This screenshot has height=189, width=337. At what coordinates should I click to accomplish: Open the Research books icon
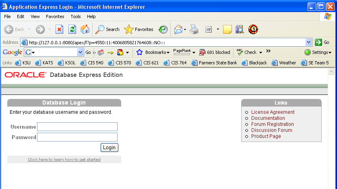(240, 29)
